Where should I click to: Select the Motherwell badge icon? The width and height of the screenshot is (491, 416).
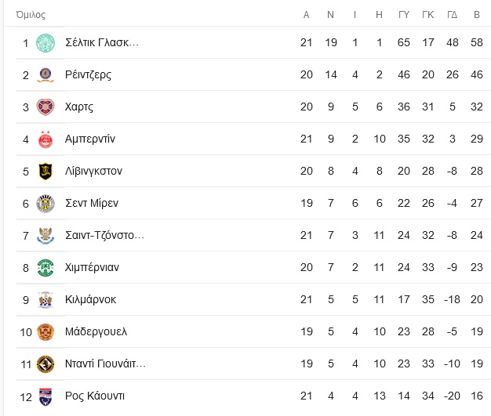click(45, 332)
